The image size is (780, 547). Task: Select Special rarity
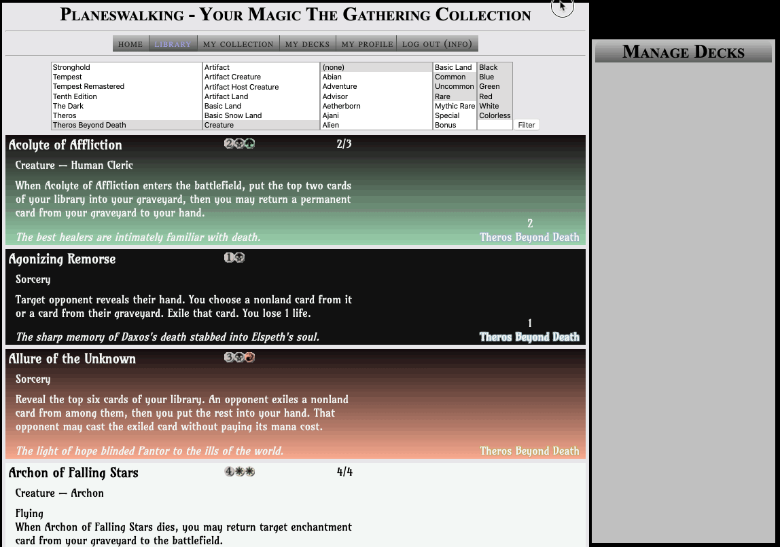455,115
